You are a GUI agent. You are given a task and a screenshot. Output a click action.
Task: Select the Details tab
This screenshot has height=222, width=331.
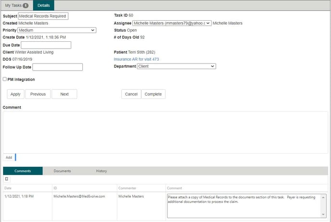click(x=43, y=5)
